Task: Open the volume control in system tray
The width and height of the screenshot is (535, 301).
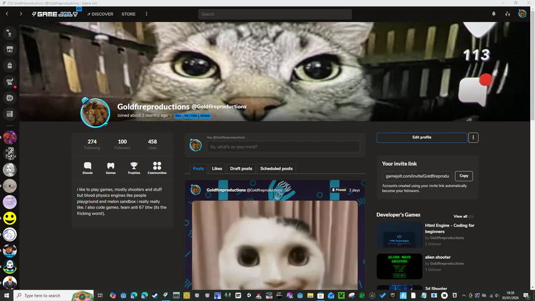Action: pos(497,296)
